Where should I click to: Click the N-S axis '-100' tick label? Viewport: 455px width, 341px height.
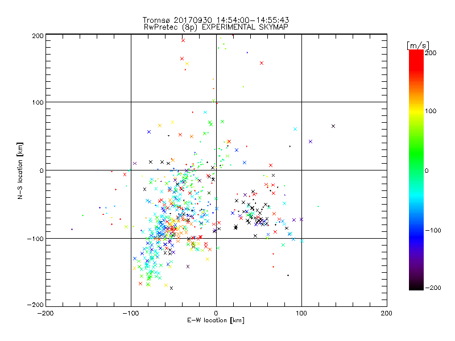[35, 239]
